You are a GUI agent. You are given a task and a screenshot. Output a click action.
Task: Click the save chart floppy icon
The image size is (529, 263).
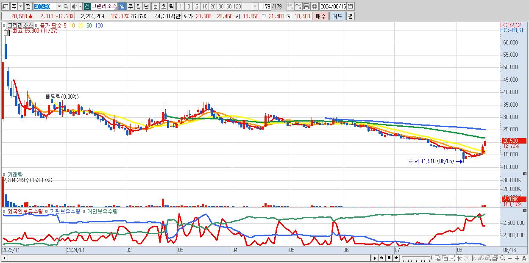click(x=306, y=6)
